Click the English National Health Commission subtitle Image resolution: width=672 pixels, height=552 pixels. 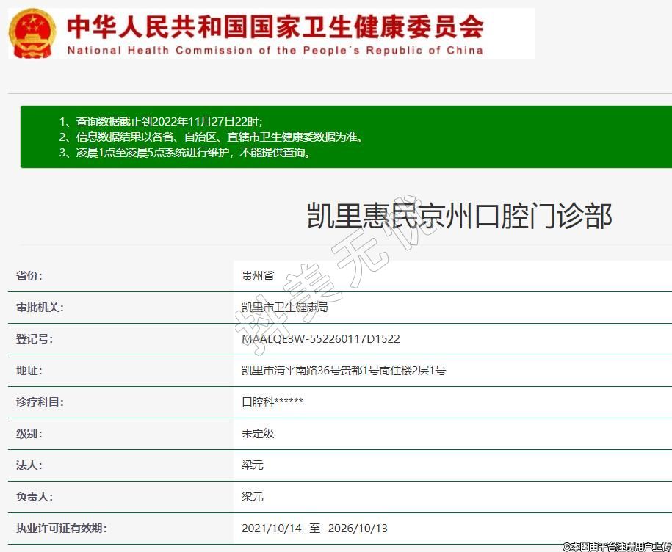click(275, 51)
